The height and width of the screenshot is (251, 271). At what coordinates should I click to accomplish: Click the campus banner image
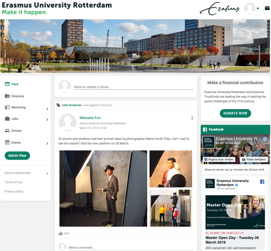coord(135,46)
